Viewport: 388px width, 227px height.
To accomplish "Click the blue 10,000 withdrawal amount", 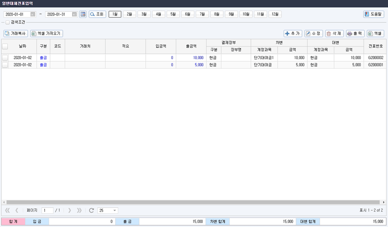I will pyautogui.click(x=198, y=58).
